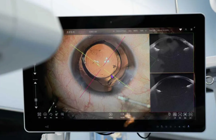Click the circular binocular-style icon
The image size is (216, 140).
click(45, 114)
